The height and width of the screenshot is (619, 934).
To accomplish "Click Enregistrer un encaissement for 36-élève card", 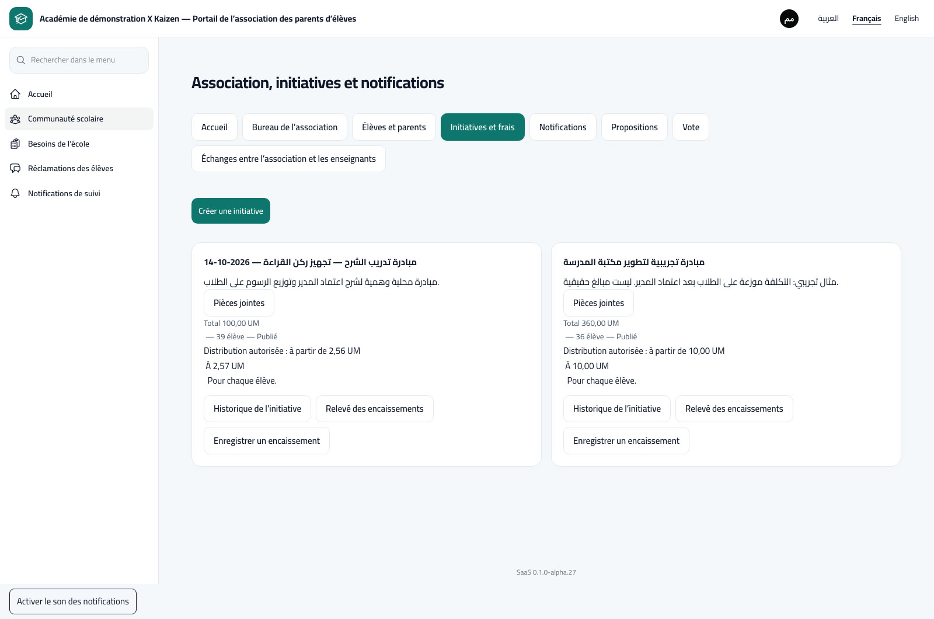I will [626, 441].
